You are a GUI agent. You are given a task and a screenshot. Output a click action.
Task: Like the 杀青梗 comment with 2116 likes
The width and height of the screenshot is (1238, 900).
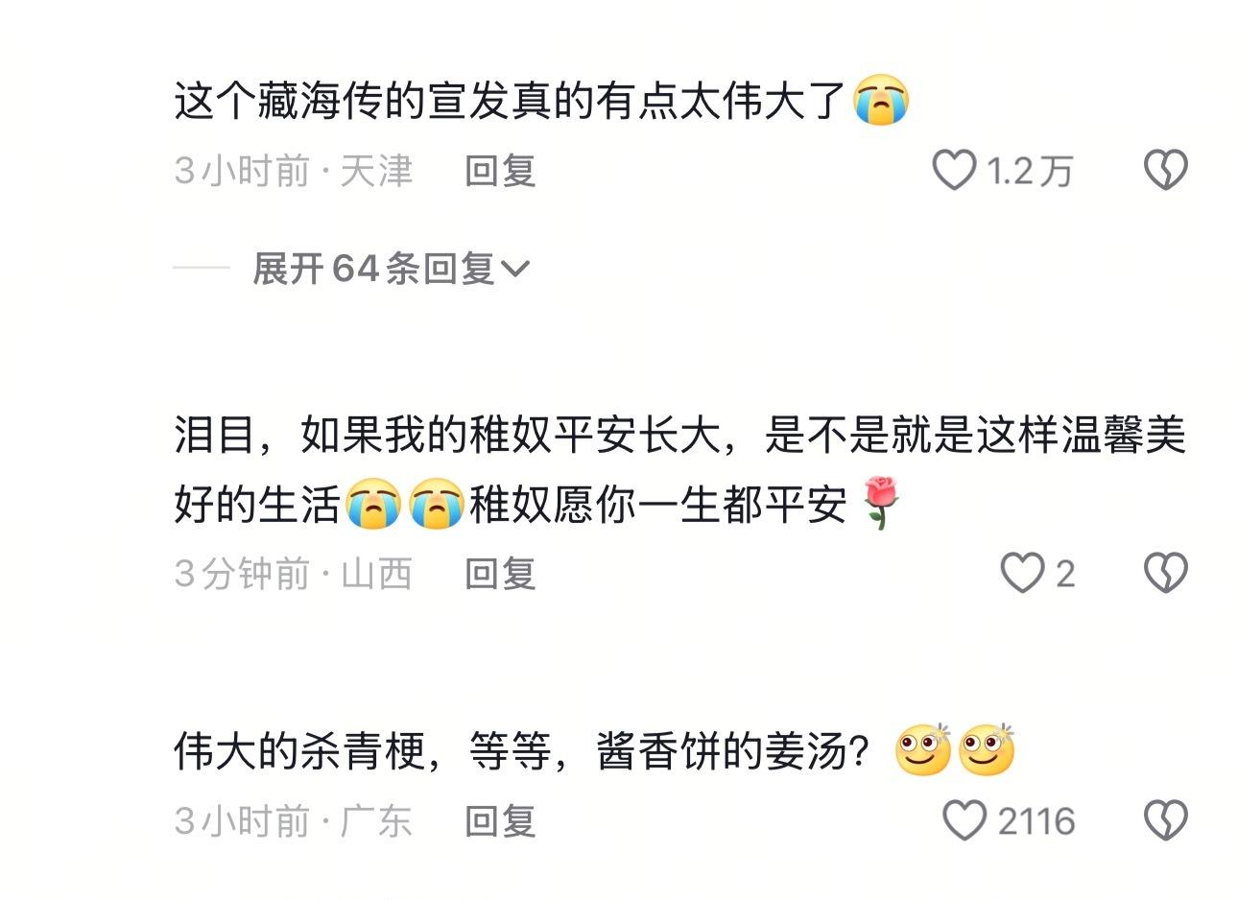(964, 820)
